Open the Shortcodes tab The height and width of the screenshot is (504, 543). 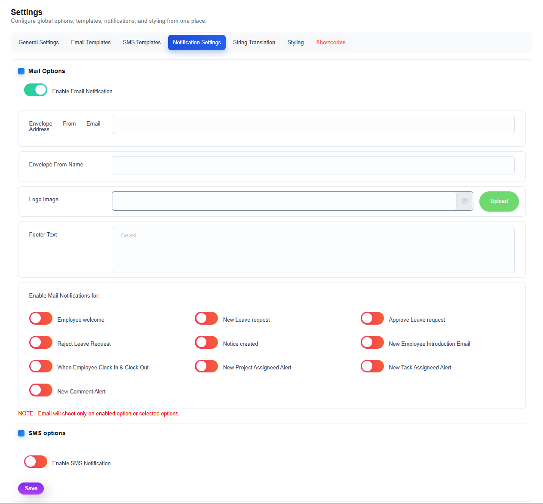pyautogui.click(x=331, y=43)
